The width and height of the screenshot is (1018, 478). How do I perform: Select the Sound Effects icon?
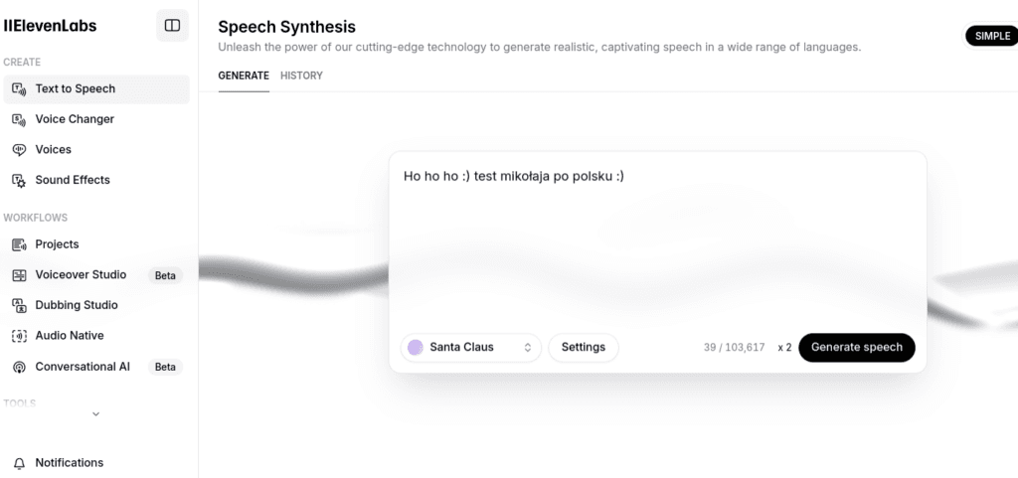19,180
